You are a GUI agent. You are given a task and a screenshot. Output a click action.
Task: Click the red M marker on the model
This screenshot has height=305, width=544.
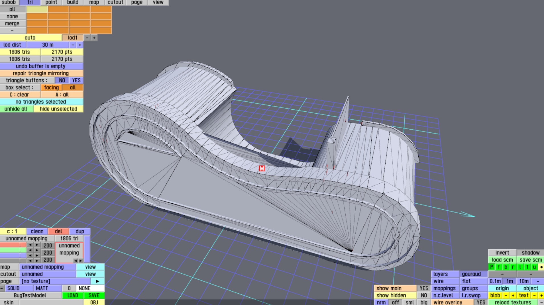click(x=262, y=168)
